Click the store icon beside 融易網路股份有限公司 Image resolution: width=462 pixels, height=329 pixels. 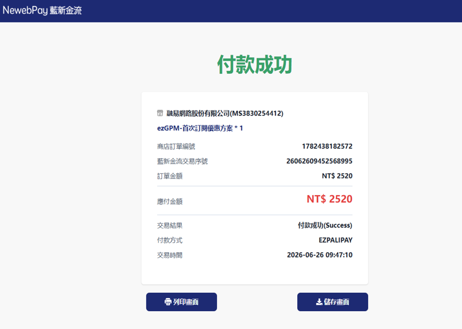click(160, 113)
